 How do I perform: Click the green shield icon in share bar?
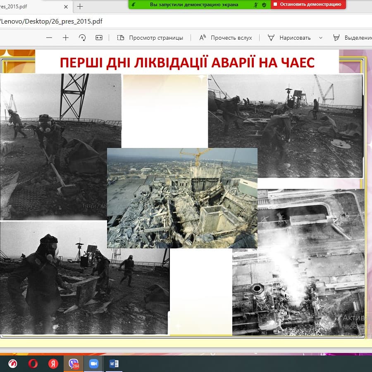pos(264,5)
